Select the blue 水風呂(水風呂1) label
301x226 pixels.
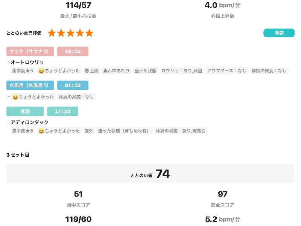tap(30, 85)
